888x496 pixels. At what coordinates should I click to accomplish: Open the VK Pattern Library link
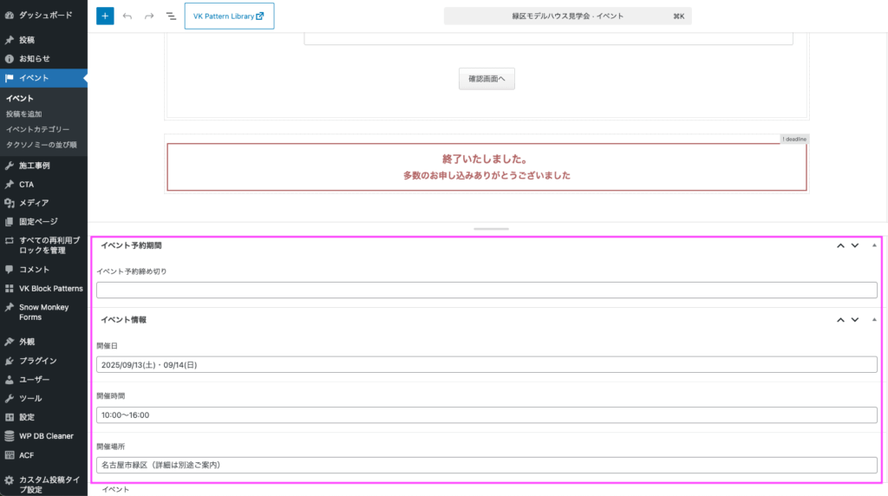(x=229, y=16)
